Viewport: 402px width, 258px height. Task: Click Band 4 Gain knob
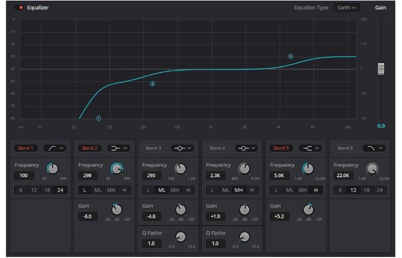pyautogui.click(x=244, y=210)
